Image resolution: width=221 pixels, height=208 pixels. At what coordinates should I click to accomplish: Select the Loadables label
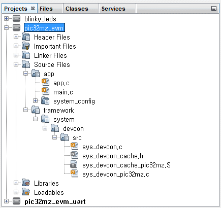[49, 192]
